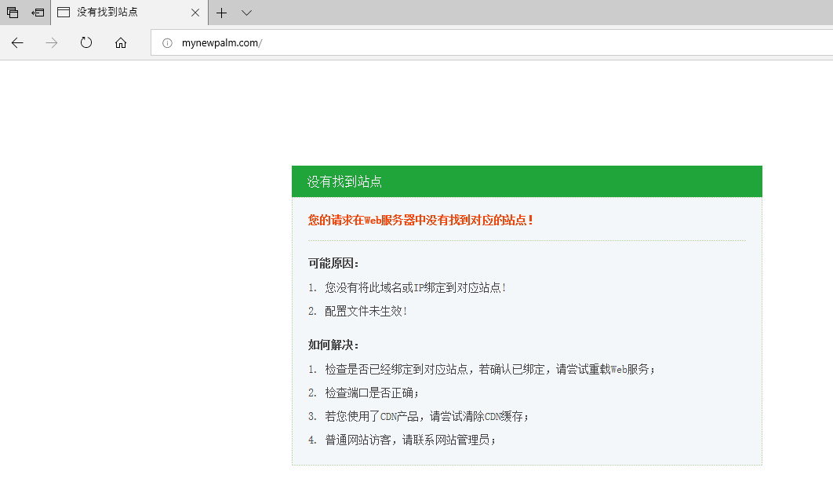
Task: Click the line 配置文件未生效
Action: [x=366, y=311]
